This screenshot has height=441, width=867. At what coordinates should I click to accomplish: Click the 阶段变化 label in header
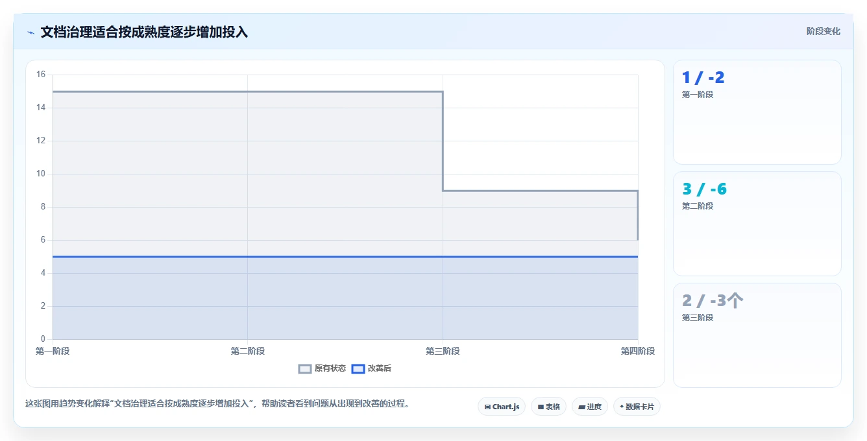pyautogui.click(x=823, y=31)
